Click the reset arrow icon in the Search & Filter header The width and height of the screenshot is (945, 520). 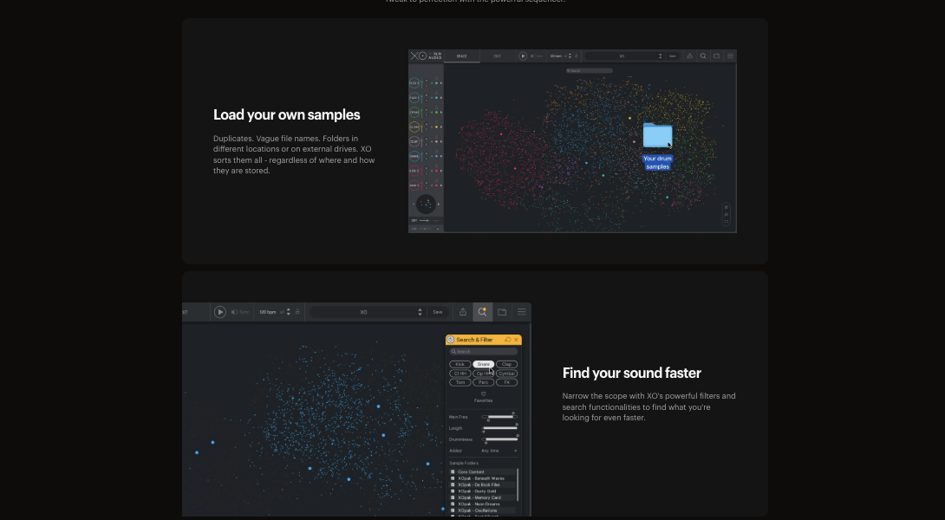507,340
